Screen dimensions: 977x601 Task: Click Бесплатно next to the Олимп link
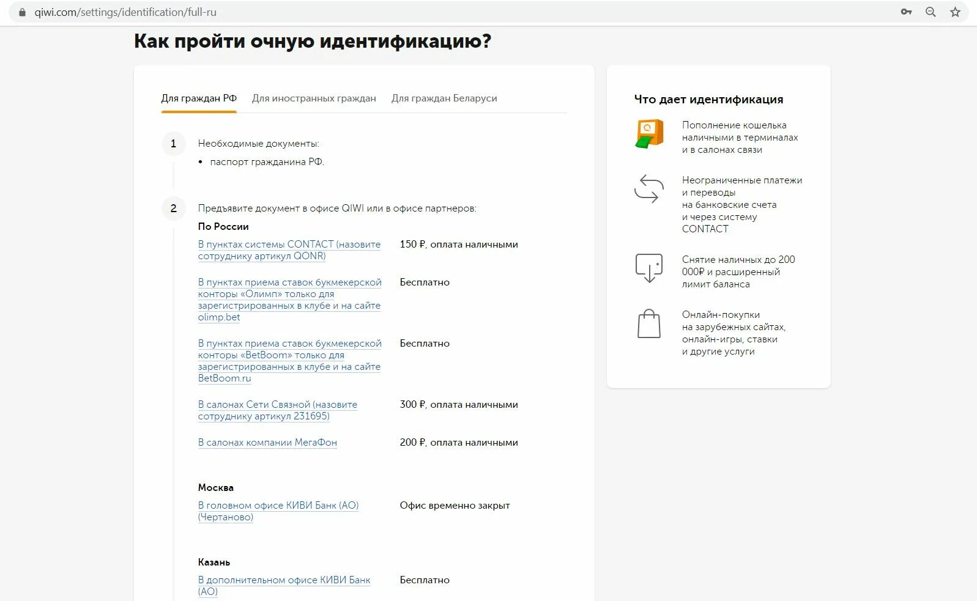pyautogui.click(x=425, y=282)
